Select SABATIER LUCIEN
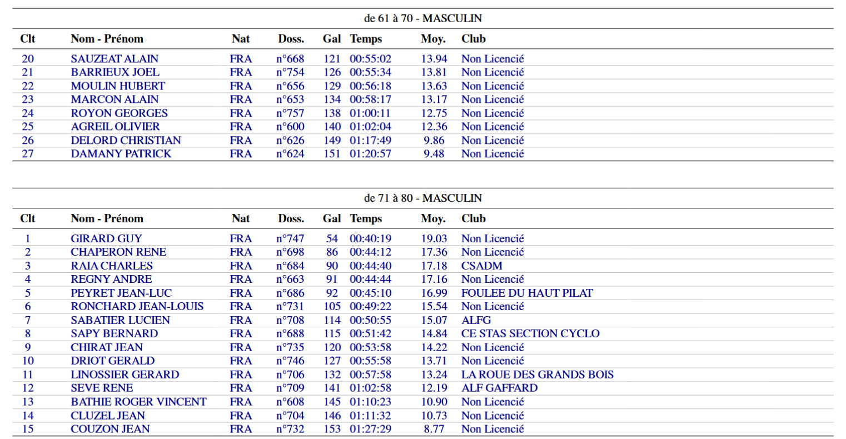Viewport: 846px width, 439px height. coord(120,321)
